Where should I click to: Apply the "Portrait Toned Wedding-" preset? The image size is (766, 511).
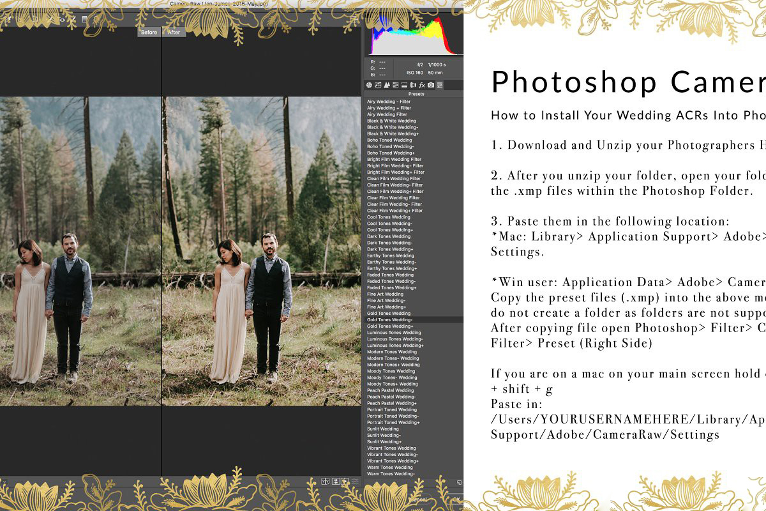pos(393,416)
